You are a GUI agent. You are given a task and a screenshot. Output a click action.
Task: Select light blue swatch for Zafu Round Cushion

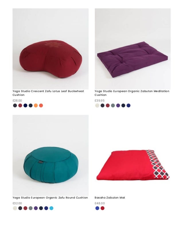51,208
